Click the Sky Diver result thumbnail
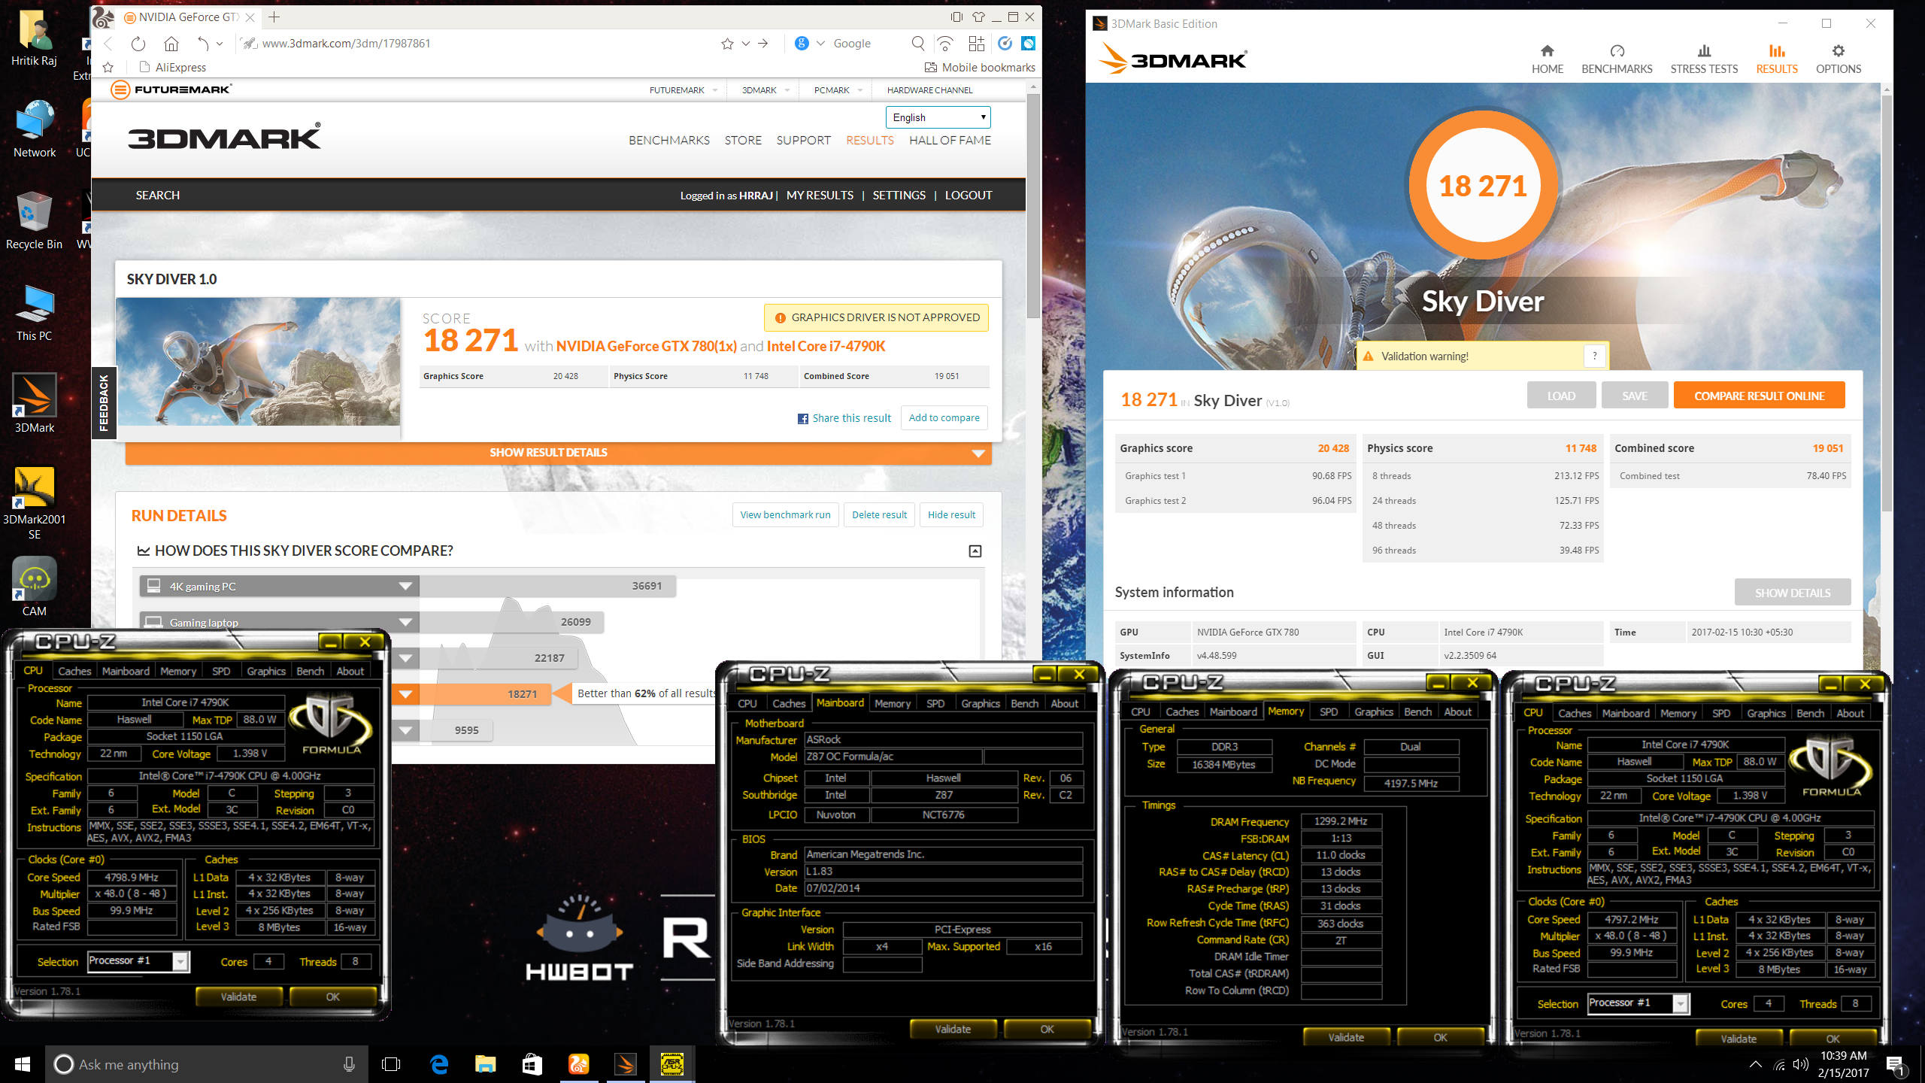 (x=258, y=362)
